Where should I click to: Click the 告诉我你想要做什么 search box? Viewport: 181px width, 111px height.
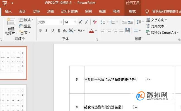166,11
